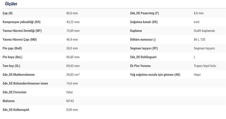Select the Grafit kaplamalı coating value
226x119 pixels.
pos(204,31)
